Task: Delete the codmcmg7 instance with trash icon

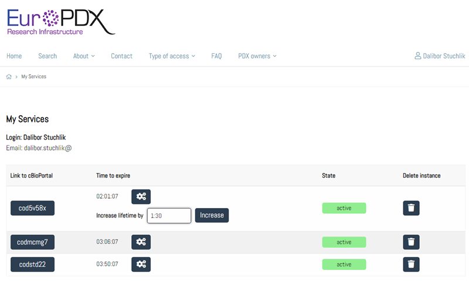Action: click(411, 242)
